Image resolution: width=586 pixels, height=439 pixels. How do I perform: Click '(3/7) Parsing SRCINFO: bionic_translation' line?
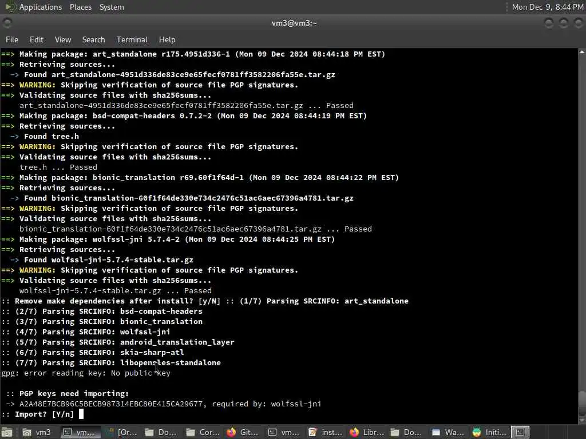pyautogui.click(x=102, y=321)
